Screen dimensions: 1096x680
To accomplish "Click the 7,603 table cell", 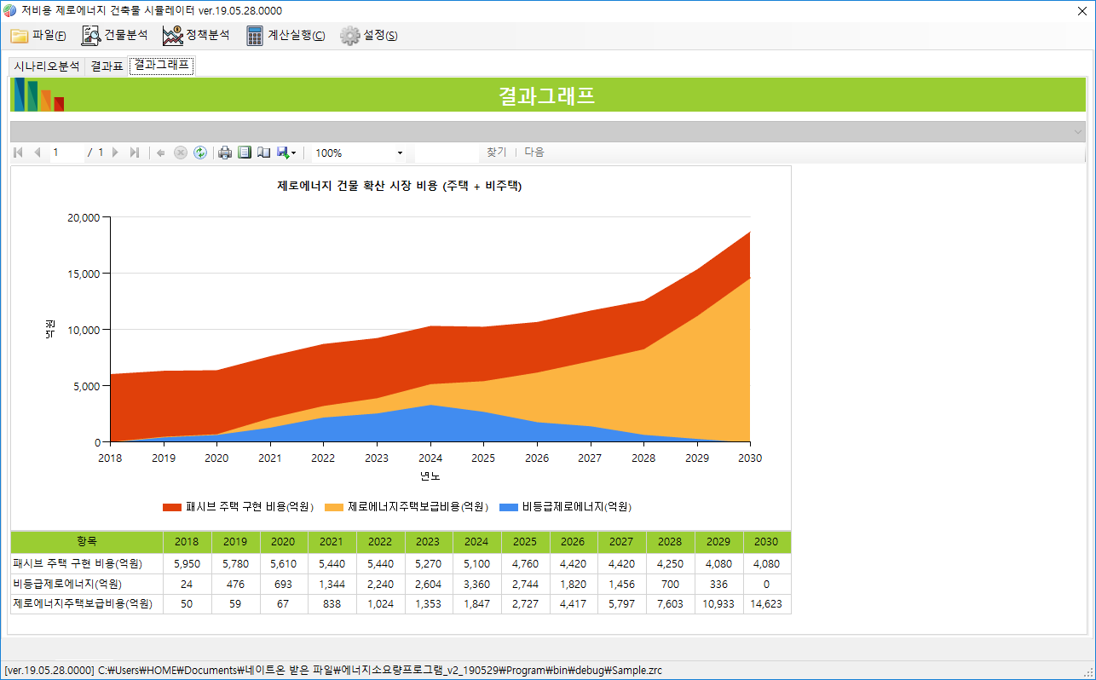I will point(671,604).
